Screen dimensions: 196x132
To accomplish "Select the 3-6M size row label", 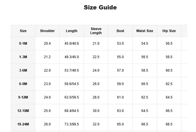I will pos(23,70).
